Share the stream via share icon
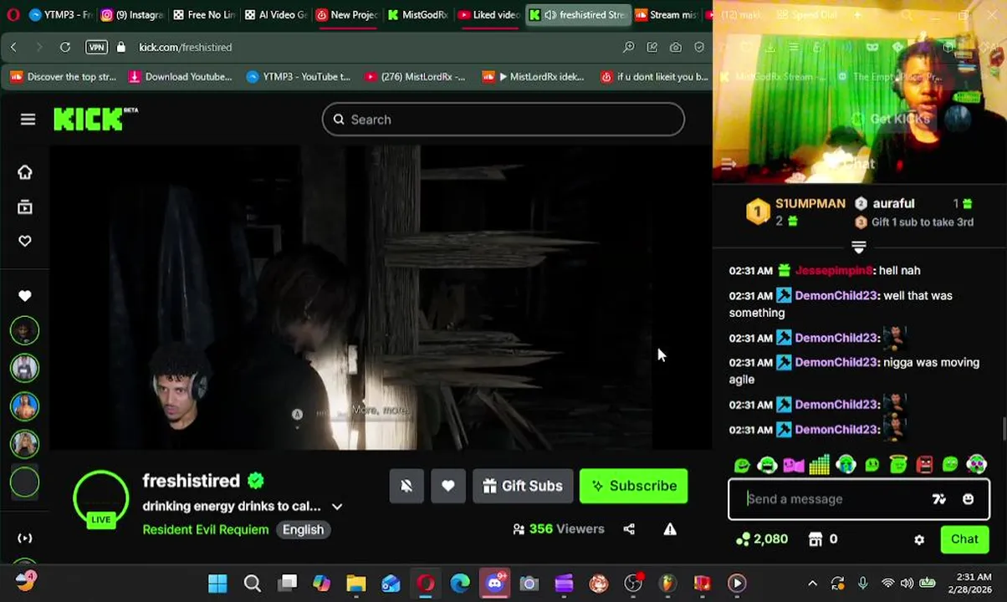 point(629,529)
